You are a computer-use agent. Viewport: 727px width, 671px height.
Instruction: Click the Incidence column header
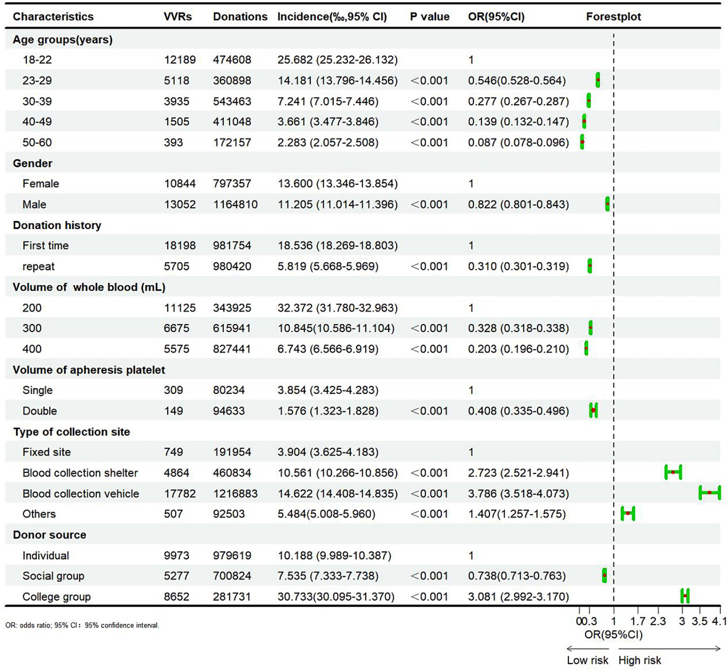pos(332,17)
